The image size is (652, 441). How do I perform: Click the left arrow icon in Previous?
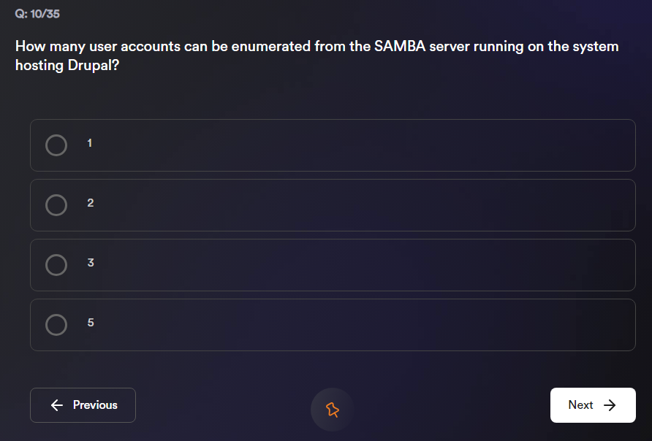click(57, 405)
